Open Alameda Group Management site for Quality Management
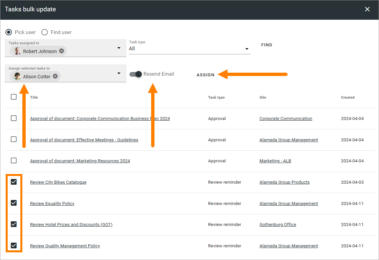 (x=289, y=246)
